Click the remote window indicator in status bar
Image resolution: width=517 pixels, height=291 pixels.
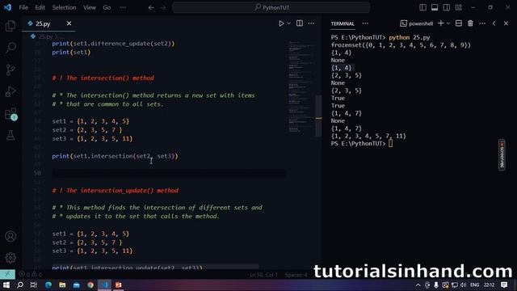pos(7,274)
